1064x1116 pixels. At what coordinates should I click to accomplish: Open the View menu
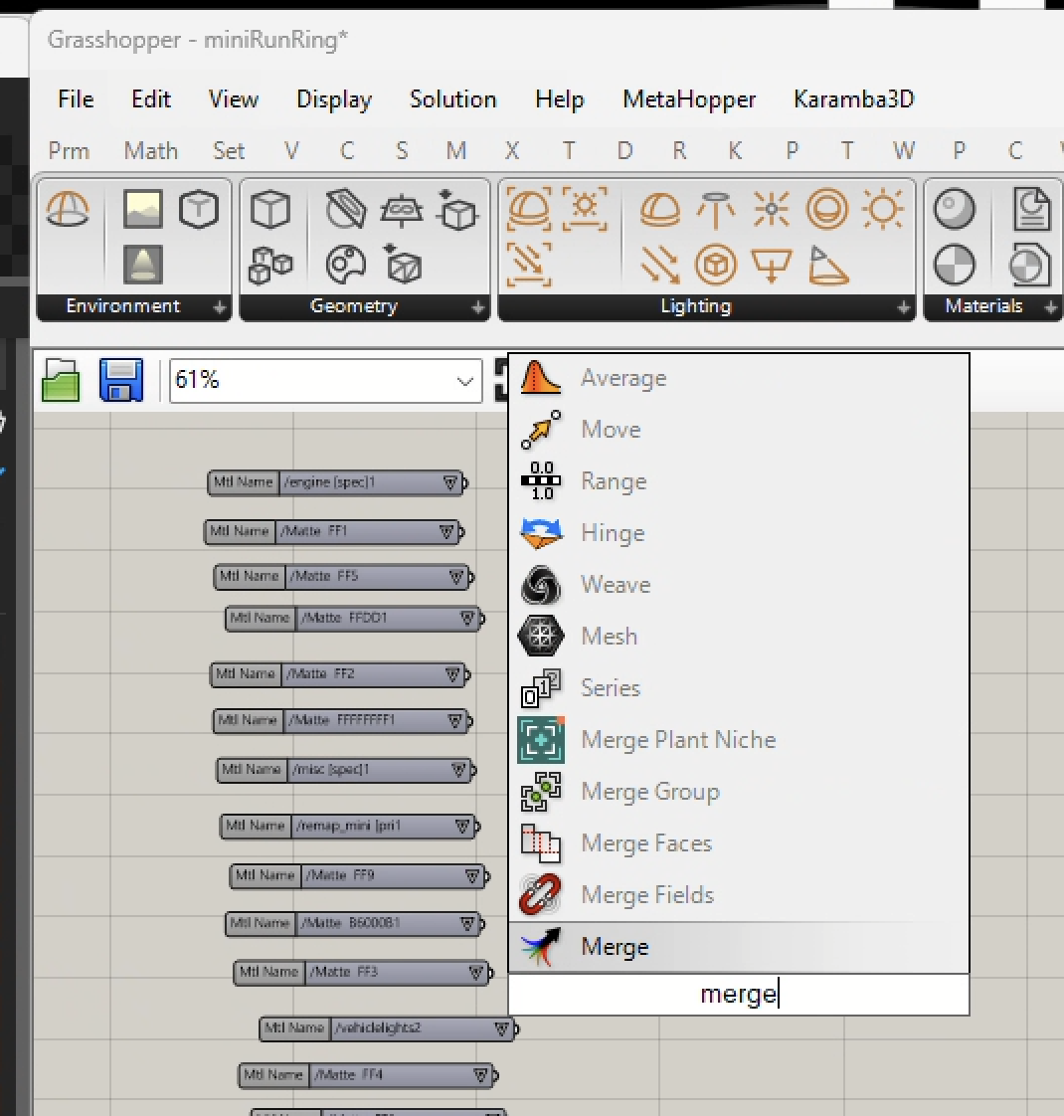tap(233, 98)
